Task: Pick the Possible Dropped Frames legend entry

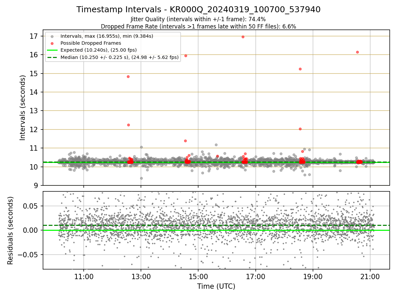Action: tap(91, 43)
